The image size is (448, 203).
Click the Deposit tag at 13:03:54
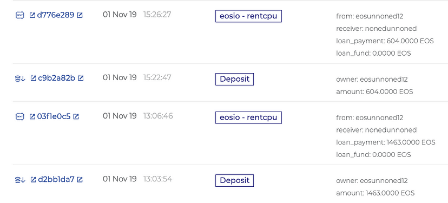tap(235, 181)
